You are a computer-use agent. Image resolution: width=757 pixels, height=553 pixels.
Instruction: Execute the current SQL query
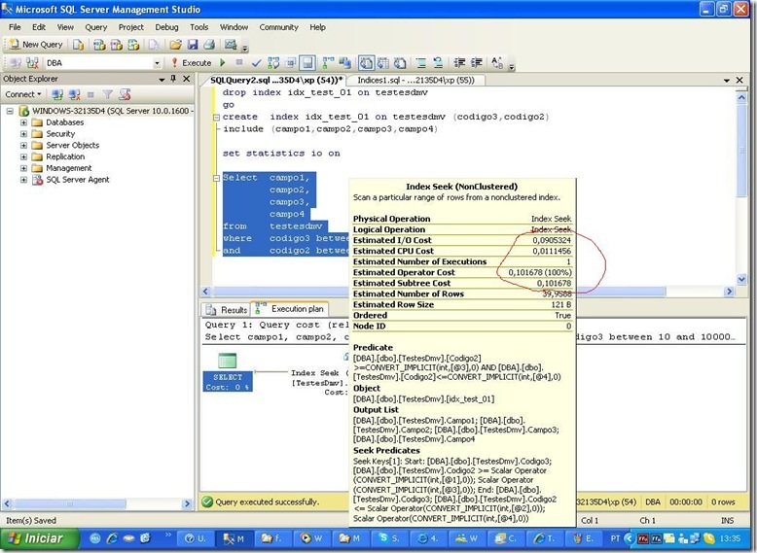[191, 63]
